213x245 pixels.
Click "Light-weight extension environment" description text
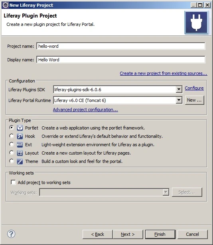coord(98,145)
